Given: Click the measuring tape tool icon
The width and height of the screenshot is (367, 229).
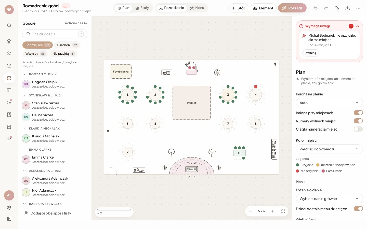Looking at the screenshot, I should pos(337,8).
